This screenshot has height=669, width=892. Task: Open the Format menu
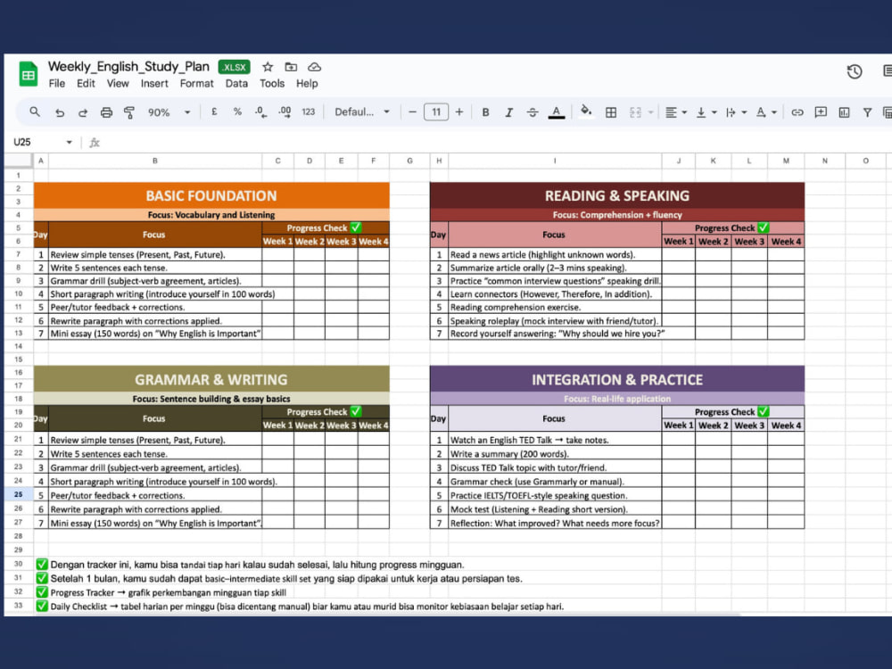(197, 84)
